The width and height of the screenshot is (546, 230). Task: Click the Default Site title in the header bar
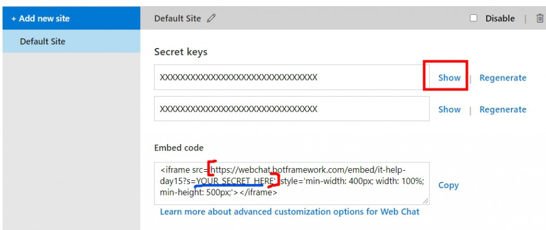pyautogui.click(x=178, y=19)
